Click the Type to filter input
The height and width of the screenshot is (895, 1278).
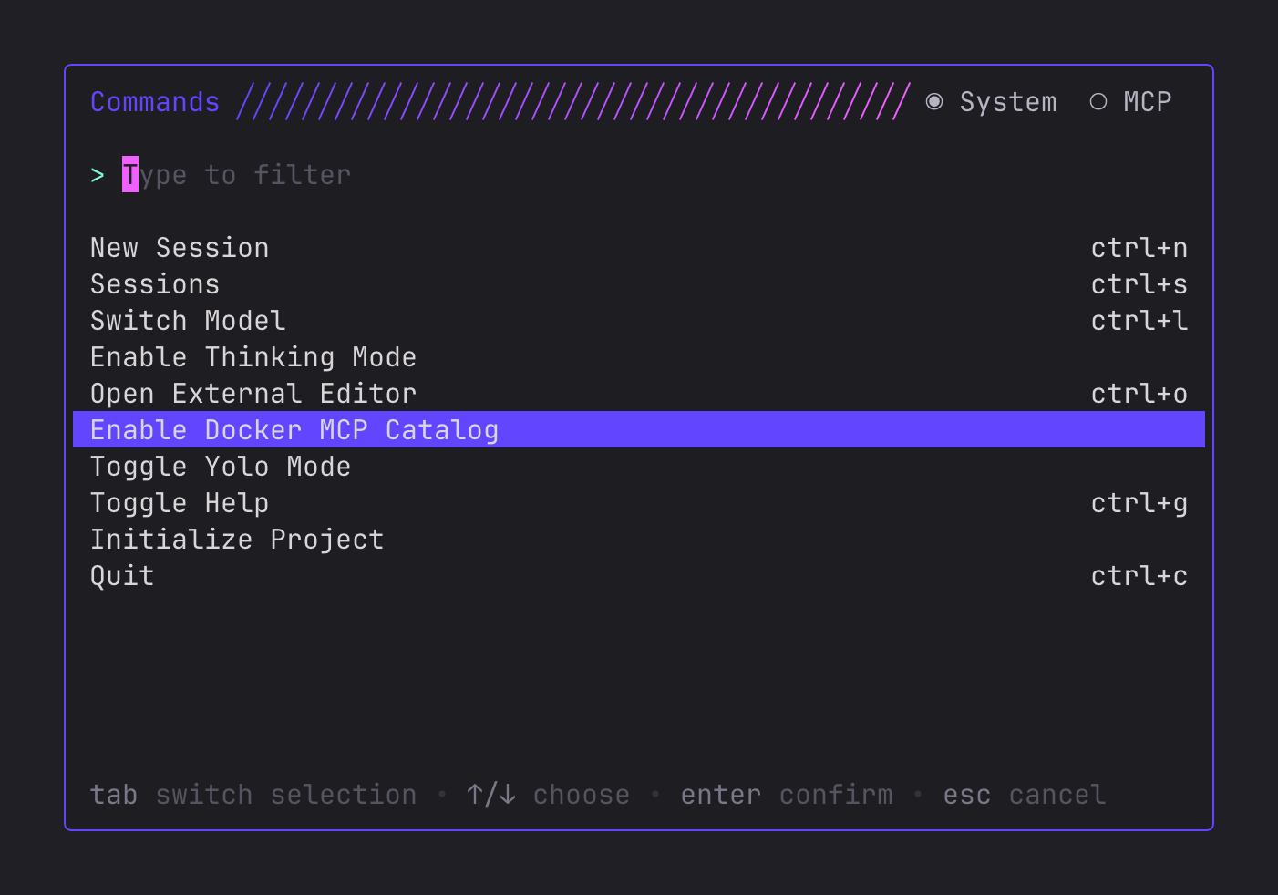tap(237, 175)
